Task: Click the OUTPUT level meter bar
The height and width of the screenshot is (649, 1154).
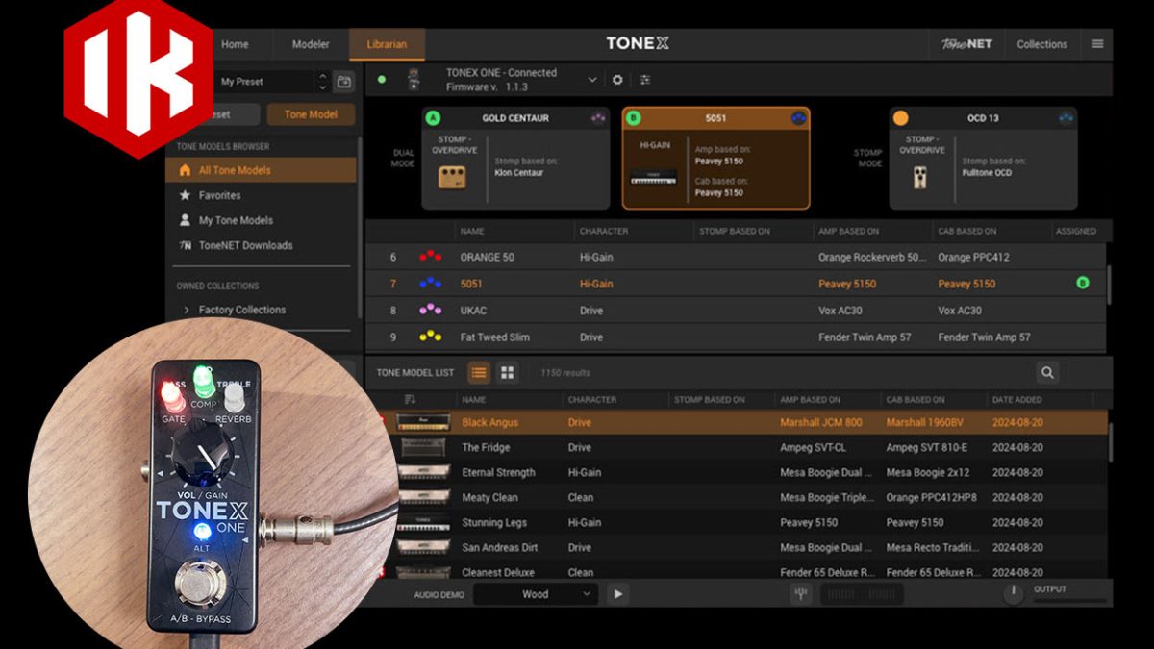Action: coord(1069,601)
